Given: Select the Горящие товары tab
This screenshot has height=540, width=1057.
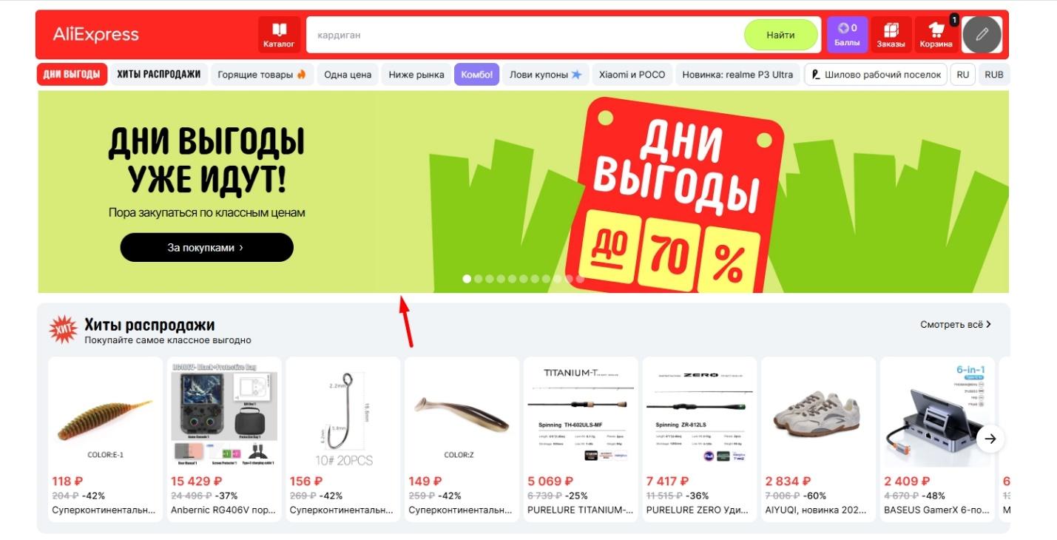Looking at the screenshot, I should pyautogui.click(x=262, y=75).
